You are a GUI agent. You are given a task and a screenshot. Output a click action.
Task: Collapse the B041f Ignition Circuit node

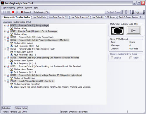click(5, 31)
